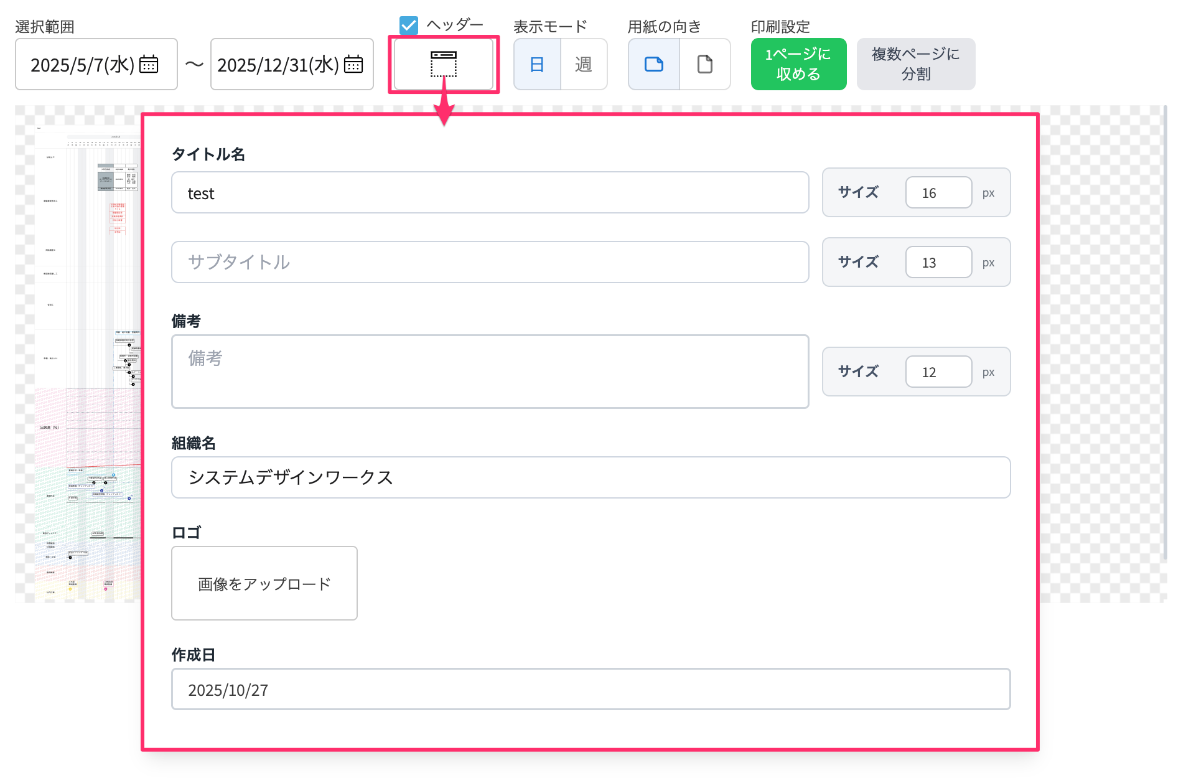
Task: Open the end date calendar icon
Action: pos(353,65)
